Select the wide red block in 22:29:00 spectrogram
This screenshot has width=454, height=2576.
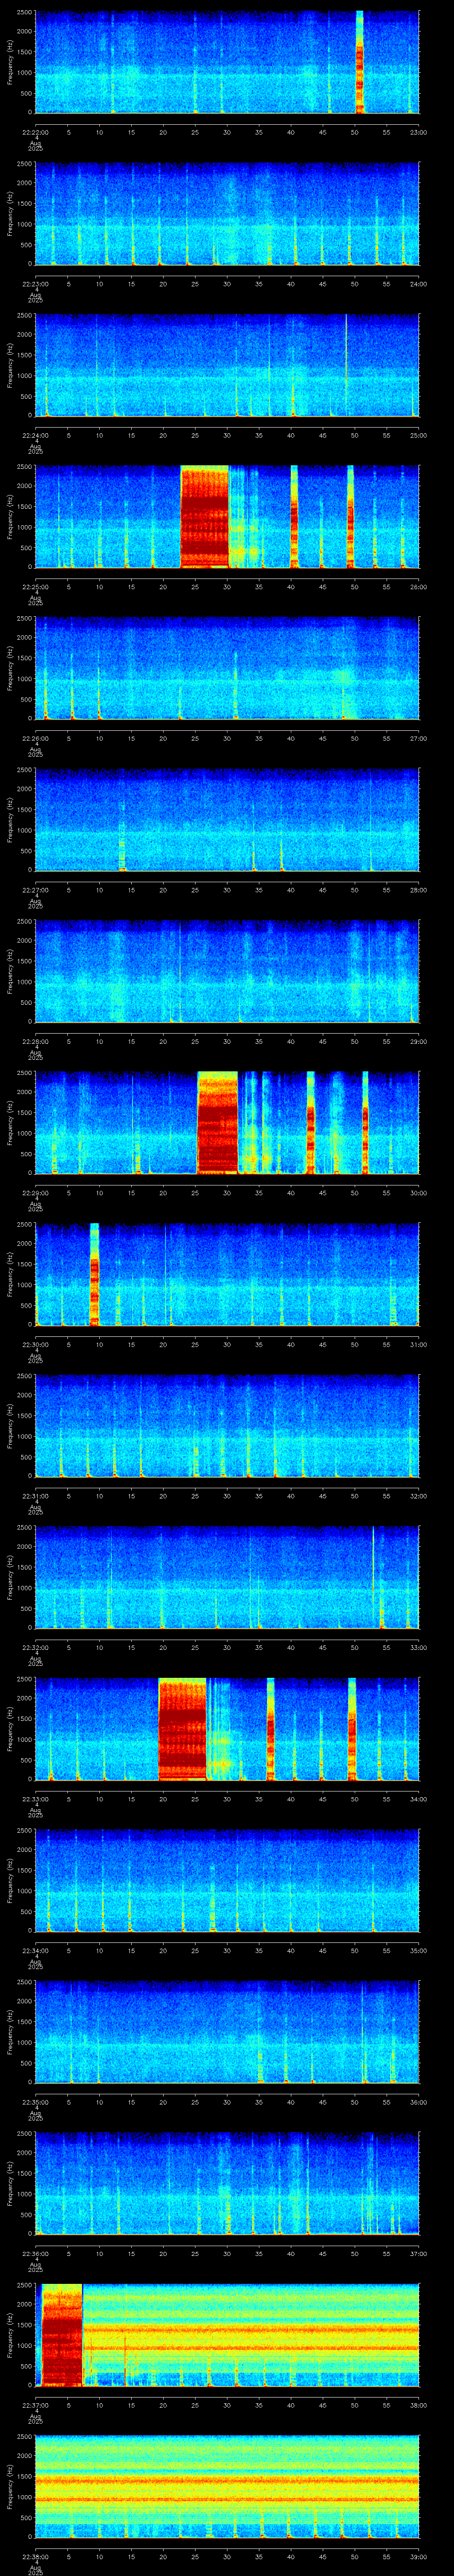218,1123
